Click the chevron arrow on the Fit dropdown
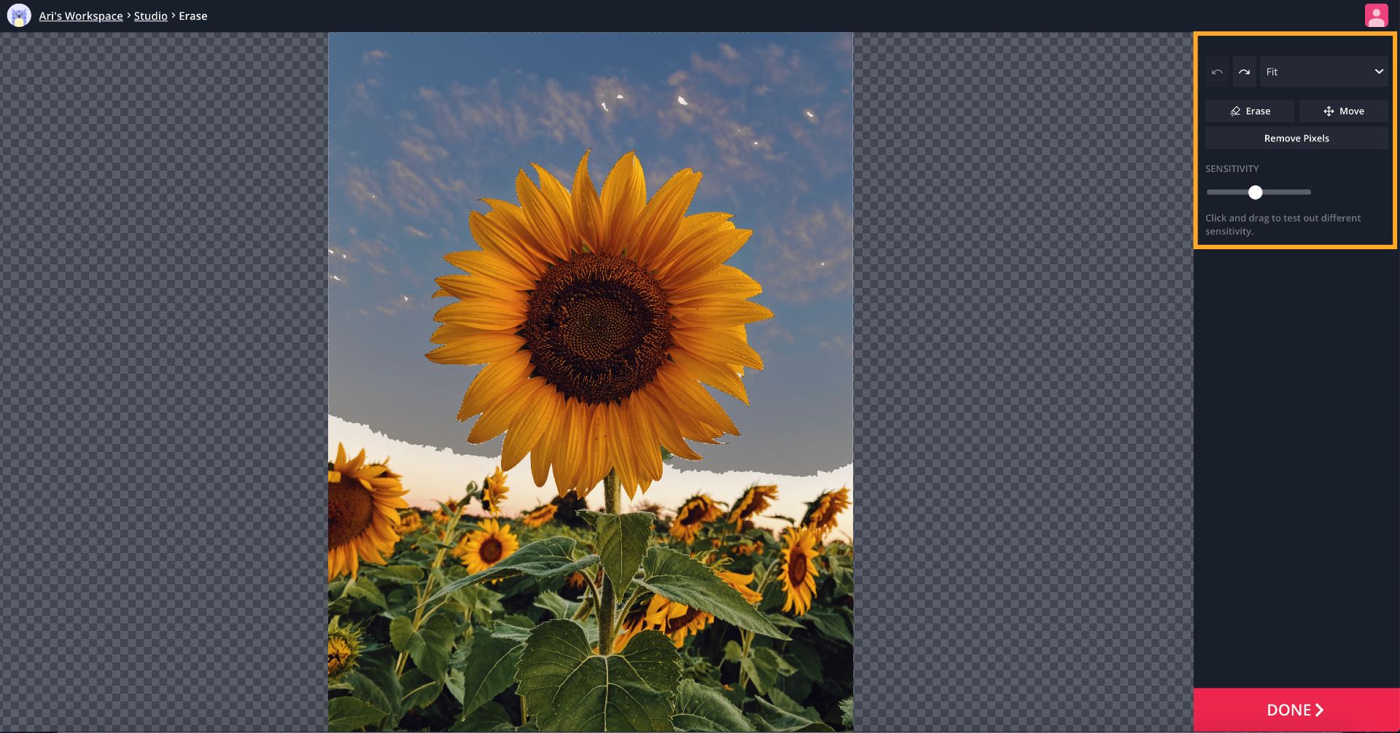This screenshot has height=733, width=1400. 1378,71
